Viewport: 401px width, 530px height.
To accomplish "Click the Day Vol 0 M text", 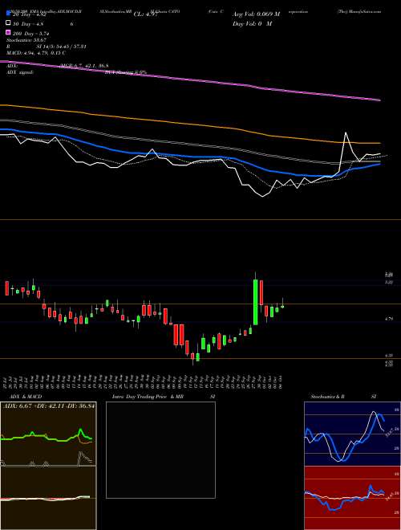I will 252,23.
